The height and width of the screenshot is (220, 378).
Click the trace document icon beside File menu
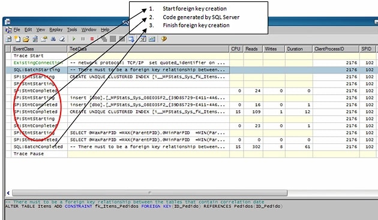pyautogui.click(x=8, y=30)
